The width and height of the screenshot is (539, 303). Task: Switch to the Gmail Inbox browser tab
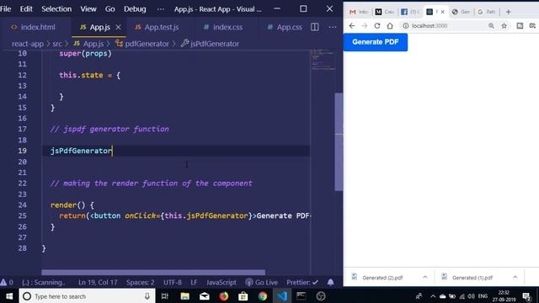(359, 12)
